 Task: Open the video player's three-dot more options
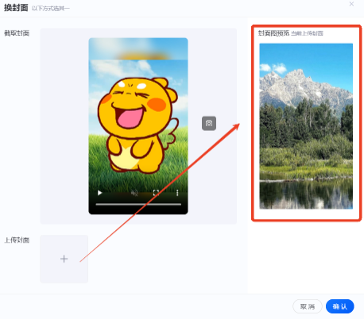[x=177, y=193]
